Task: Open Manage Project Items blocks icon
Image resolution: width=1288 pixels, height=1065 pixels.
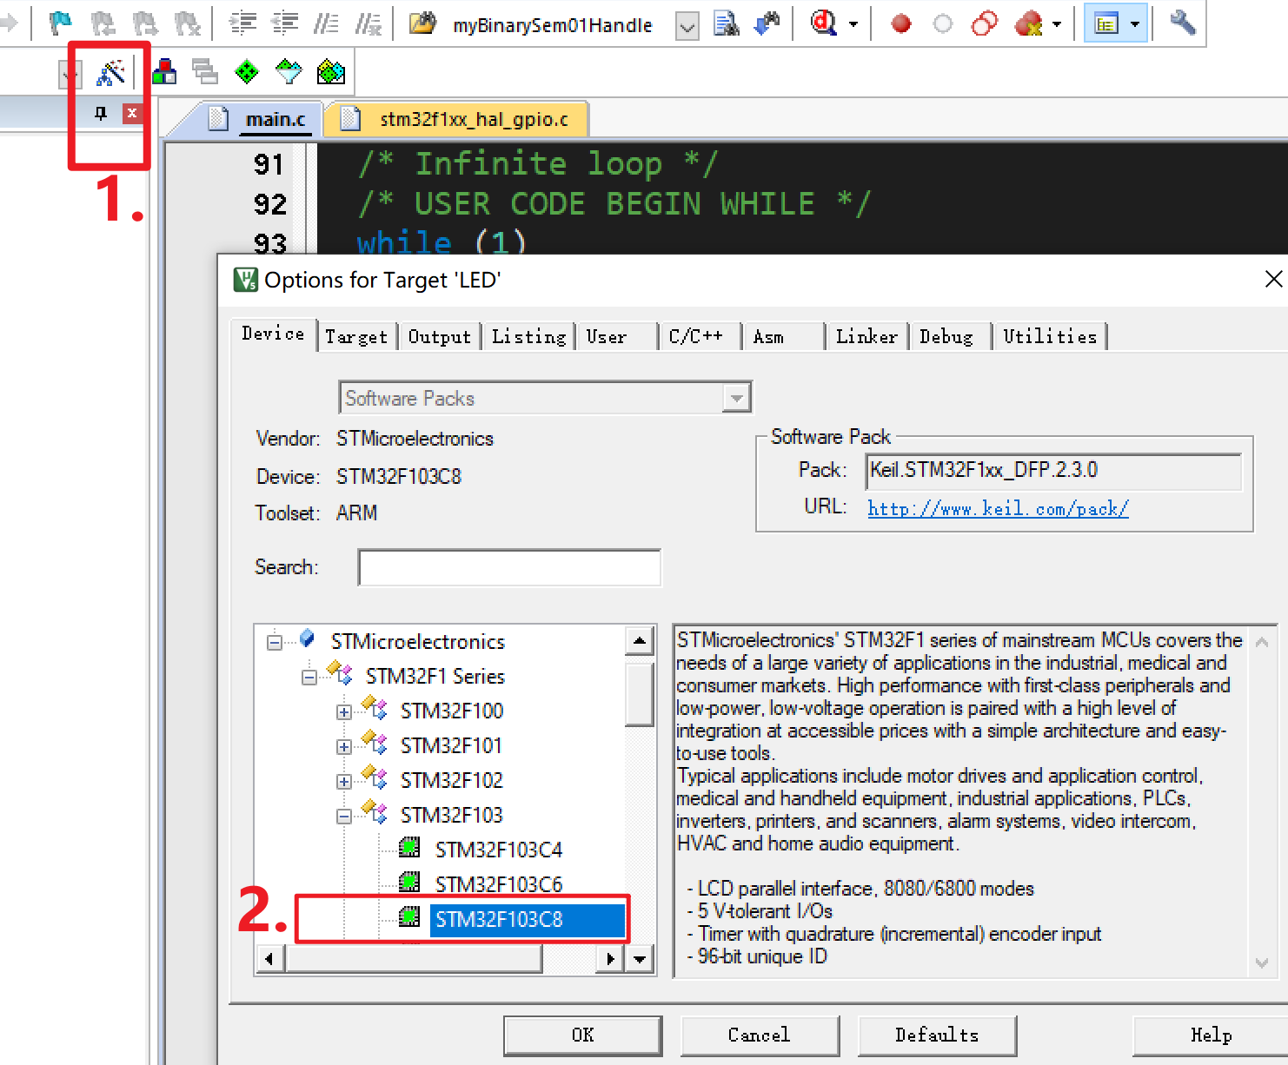Action: 164,71
